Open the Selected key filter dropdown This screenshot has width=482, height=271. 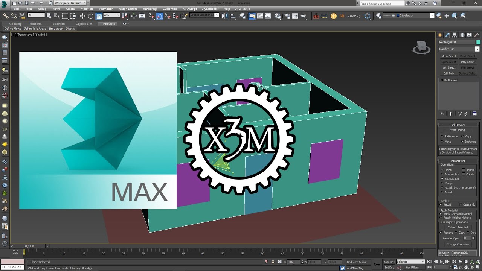coord(410,262)
